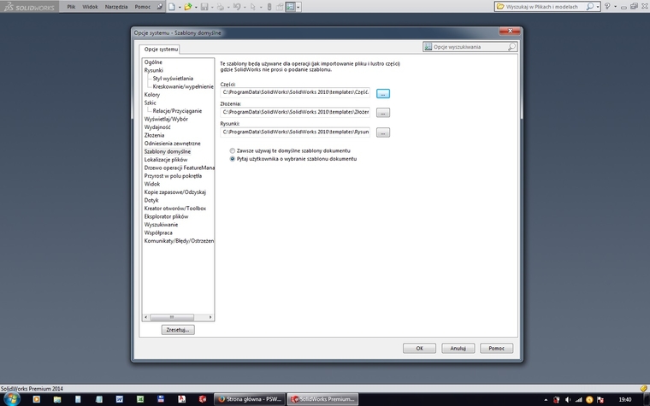Click the OK button
Image resolution: width=650 pixels, height=406 pixels.
point(419,349)
